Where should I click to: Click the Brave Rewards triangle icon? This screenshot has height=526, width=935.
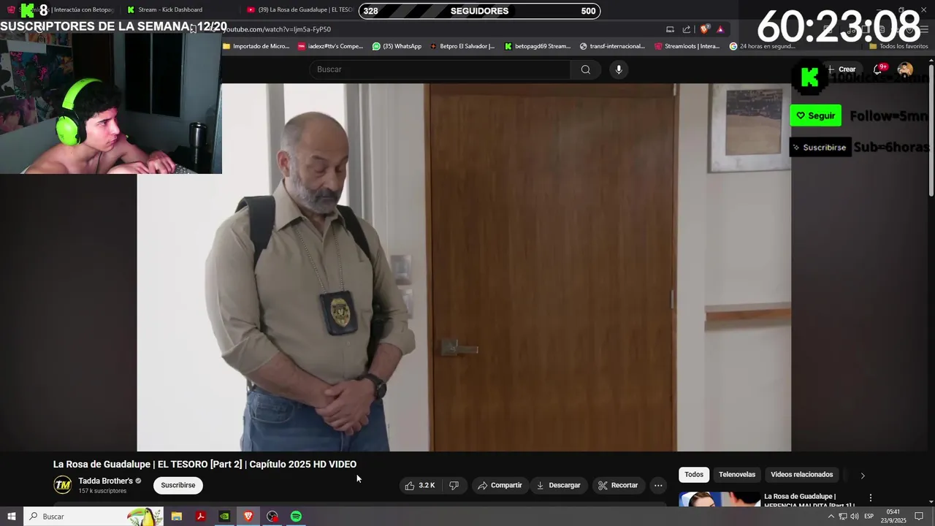pos(720,29)
